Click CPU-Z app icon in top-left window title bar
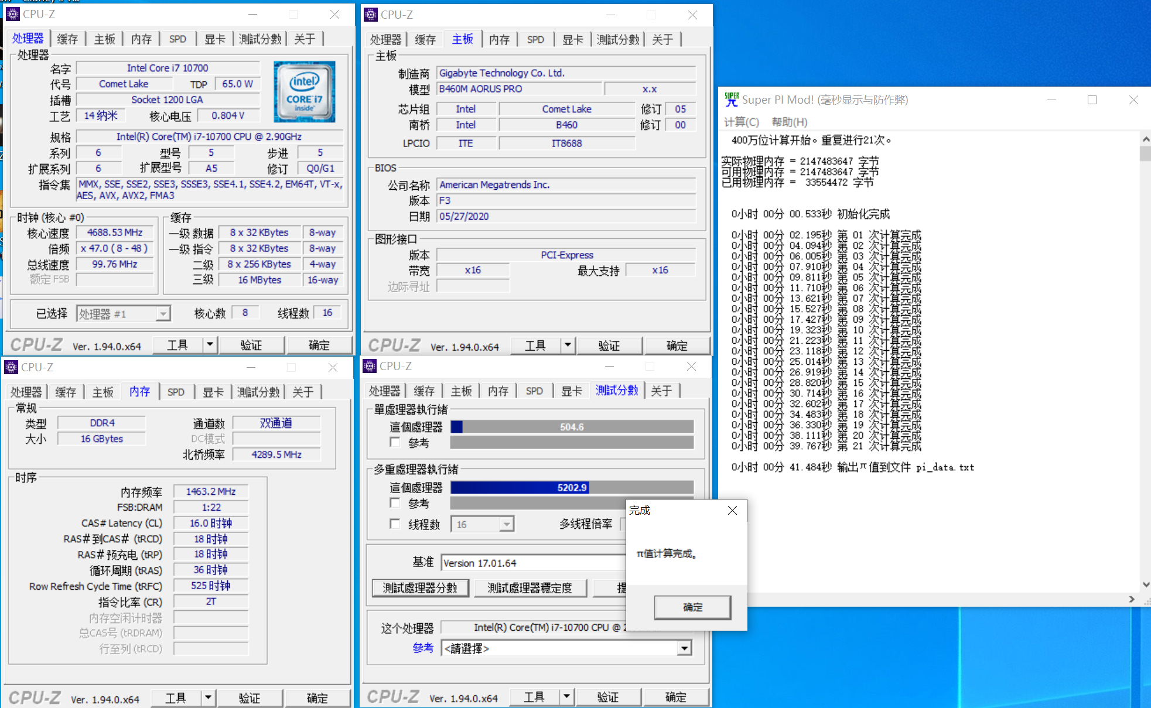Screen dimensions: 1151x708 [12, 14]
